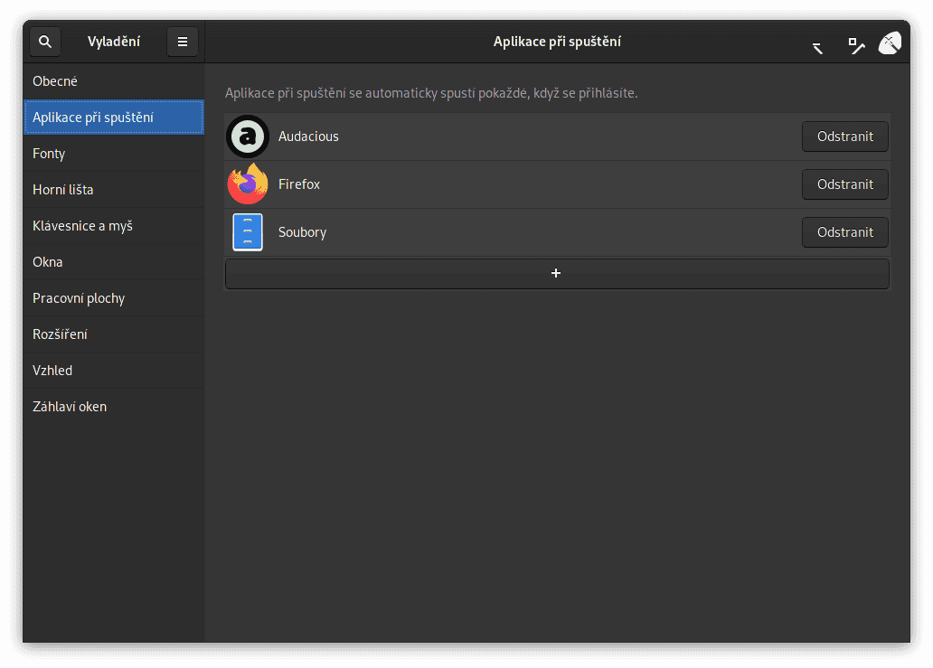Click the description text about automatic startup
This screenshot has width=933, height=668.
coord(431,93)
